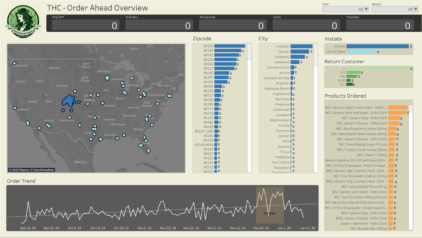Viewport: 422px width, 238px height.
Task: Click REC: Tropical Punch Indica 100mg label
Action: [362, 150]
